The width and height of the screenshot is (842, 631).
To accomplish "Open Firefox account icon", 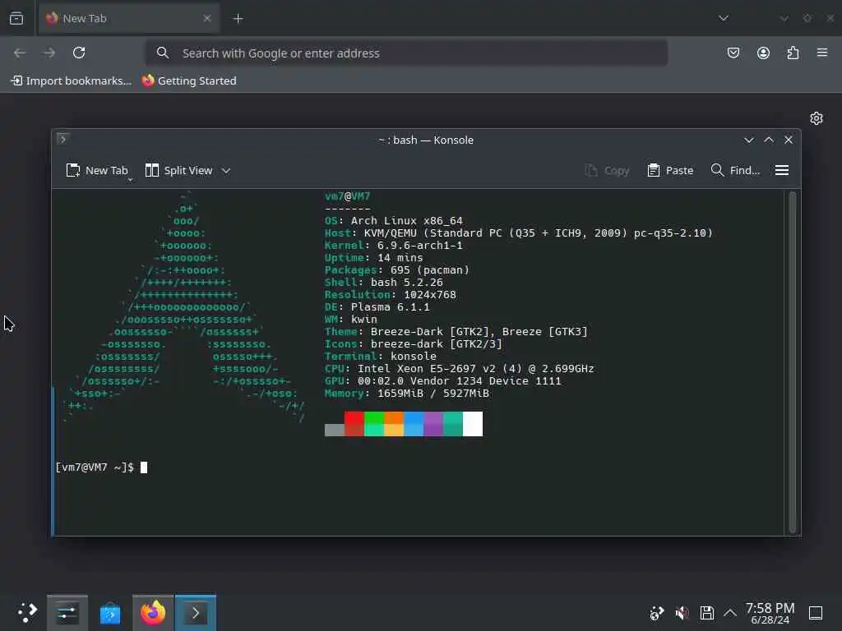I will pyautogui.click(x=763, y=53).
